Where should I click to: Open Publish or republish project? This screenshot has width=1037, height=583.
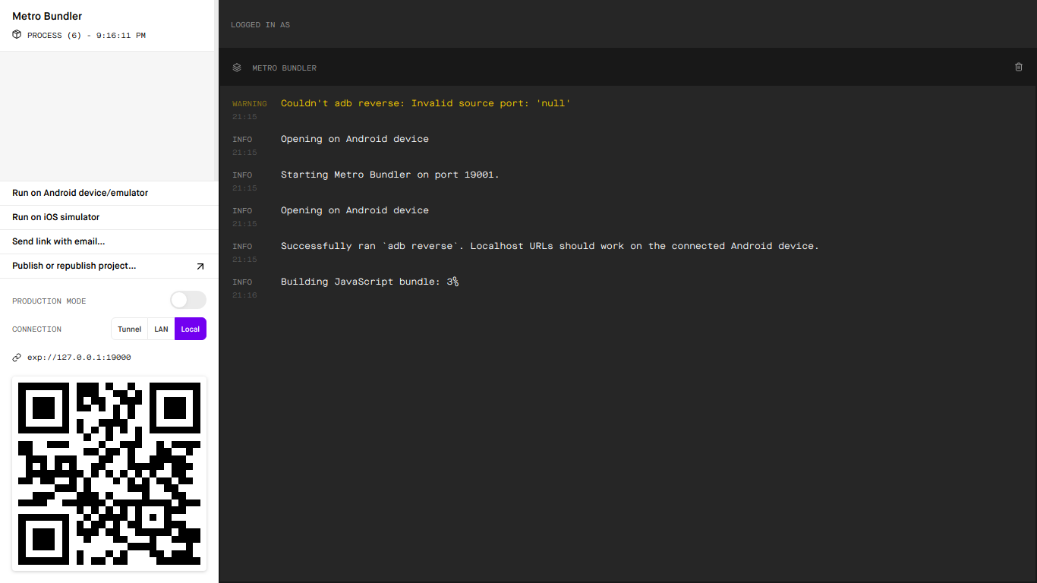[74, 266]
